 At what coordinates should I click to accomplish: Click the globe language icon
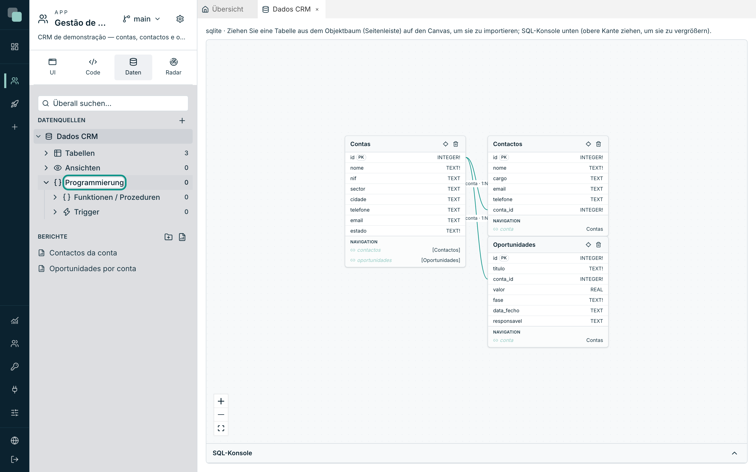coord(15,441)
